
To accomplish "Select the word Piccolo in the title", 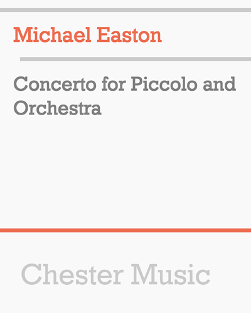I will pos(164,84).
